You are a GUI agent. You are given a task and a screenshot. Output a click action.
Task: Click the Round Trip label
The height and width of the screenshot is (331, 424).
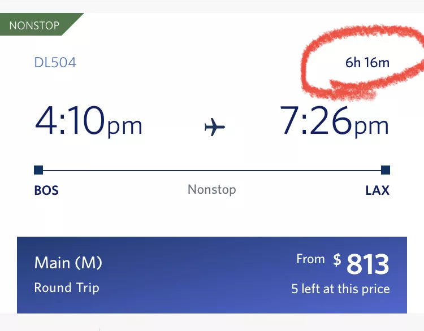pos(67,288)
